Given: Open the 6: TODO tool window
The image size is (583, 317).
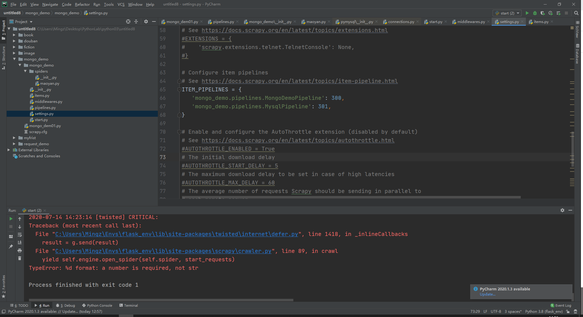Looking at the screenshot, I should [x=19, y=306].
